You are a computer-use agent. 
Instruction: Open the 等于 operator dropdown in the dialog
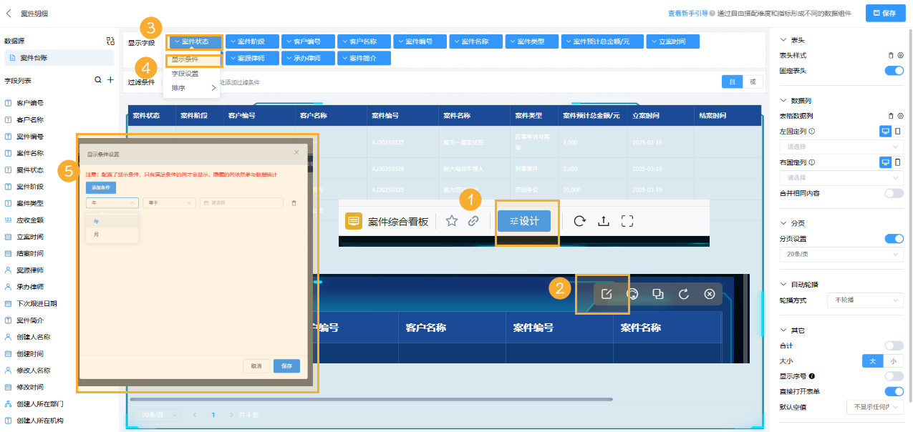pos(168,202)
